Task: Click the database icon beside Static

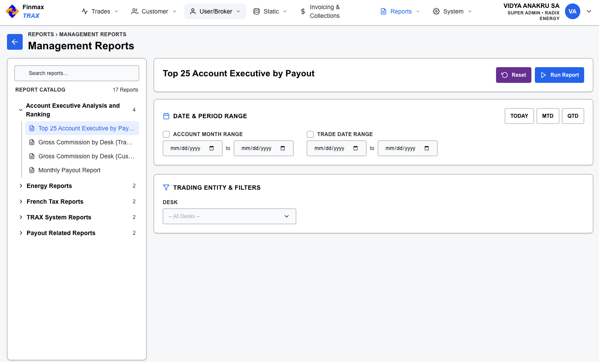Action: pyautogui.click(x=257, y=11)
